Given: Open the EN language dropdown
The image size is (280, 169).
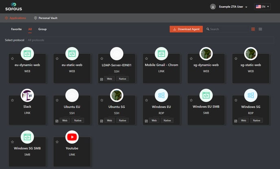Looking at the screenshot, I should pos(262,7).
